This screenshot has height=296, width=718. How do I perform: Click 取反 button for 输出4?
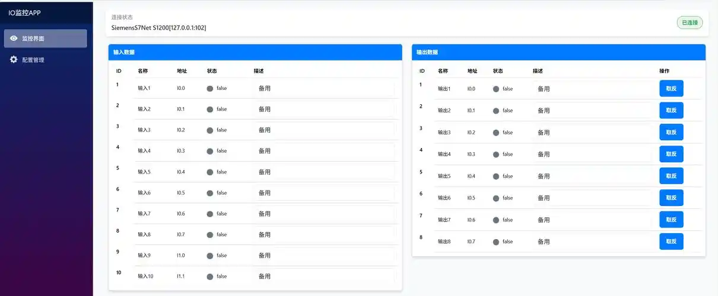(x=671, y=155)
